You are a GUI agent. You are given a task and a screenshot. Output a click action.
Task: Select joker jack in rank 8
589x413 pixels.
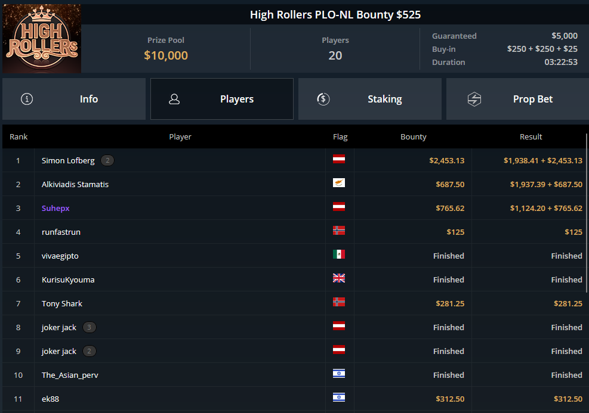click(x=59, y=327)
